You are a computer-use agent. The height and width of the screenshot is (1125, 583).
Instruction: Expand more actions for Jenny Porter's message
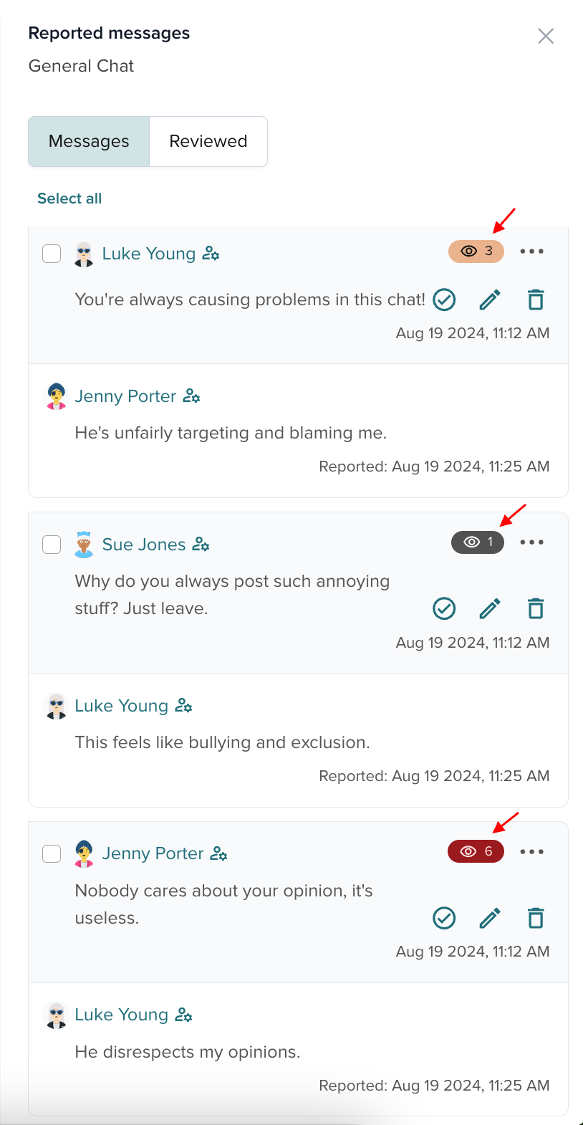531,852
